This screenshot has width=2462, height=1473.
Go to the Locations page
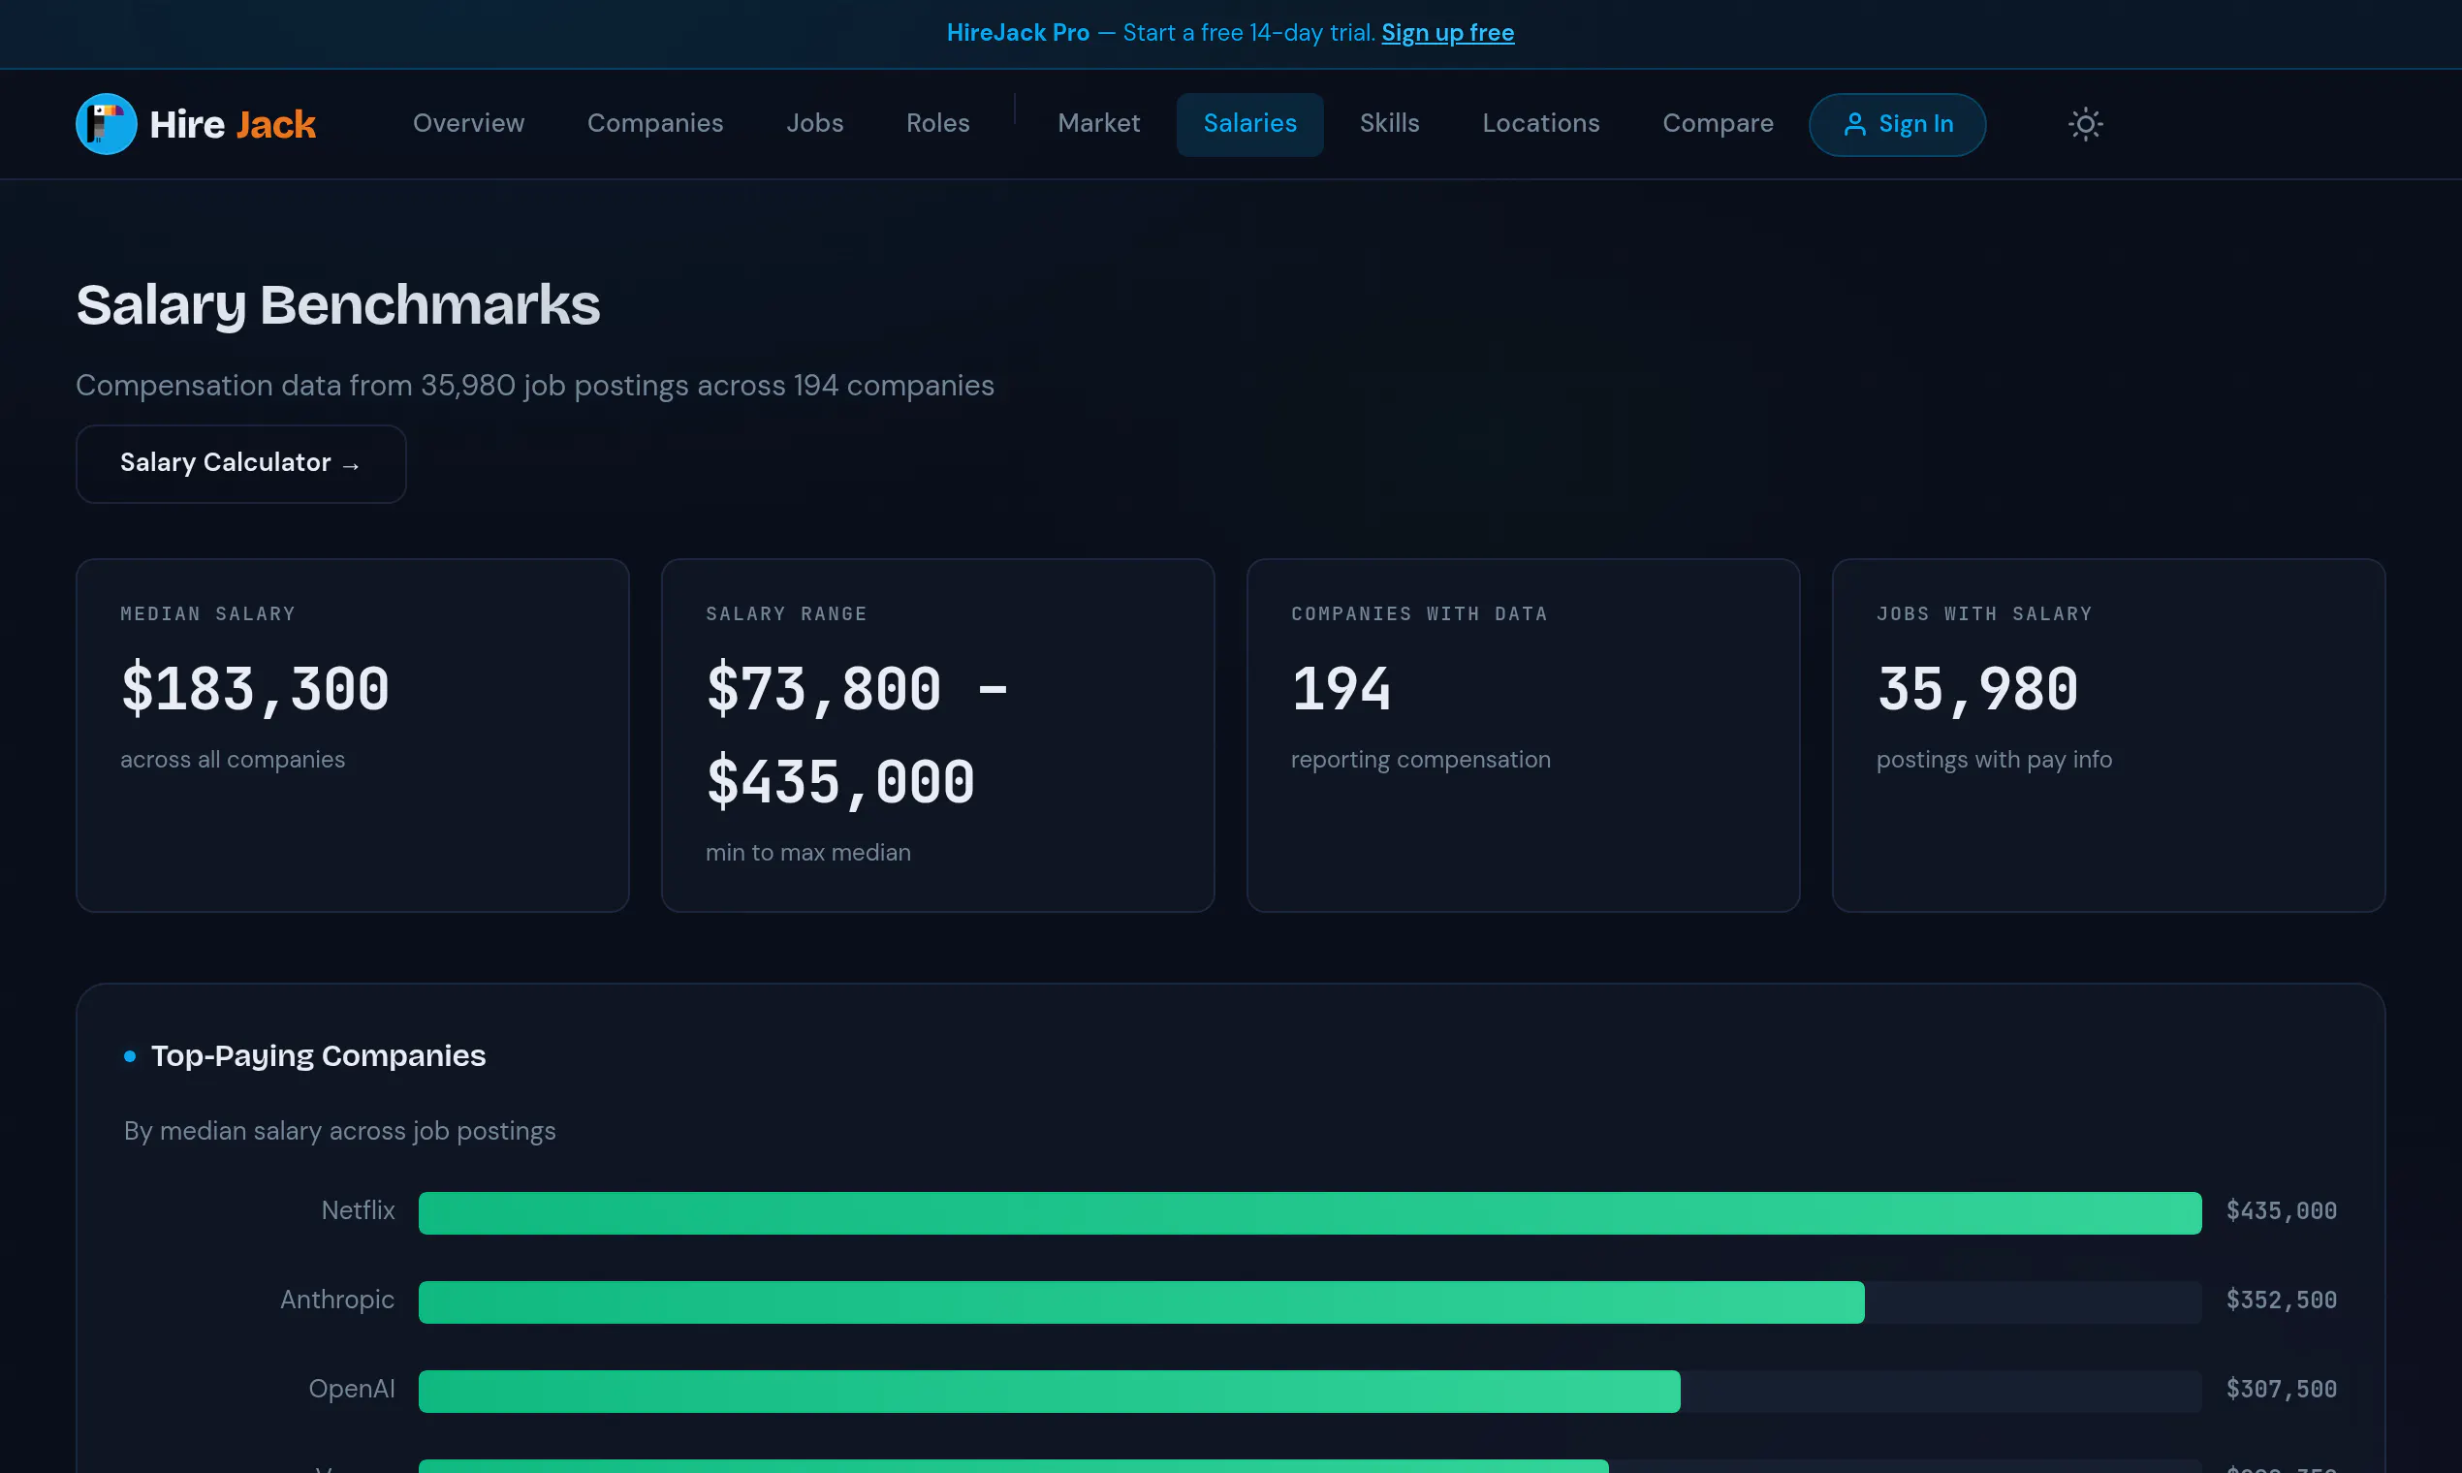[x=1541, y=123]
